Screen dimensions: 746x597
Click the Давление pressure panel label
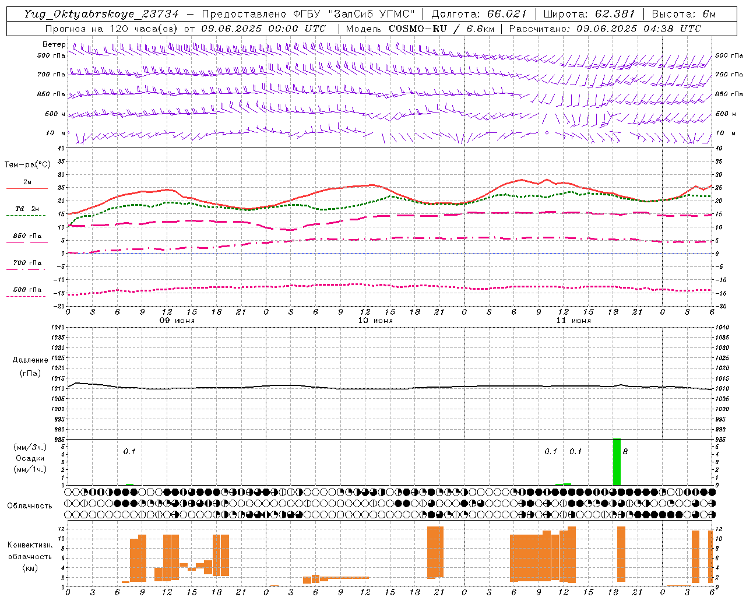point(30,360)
